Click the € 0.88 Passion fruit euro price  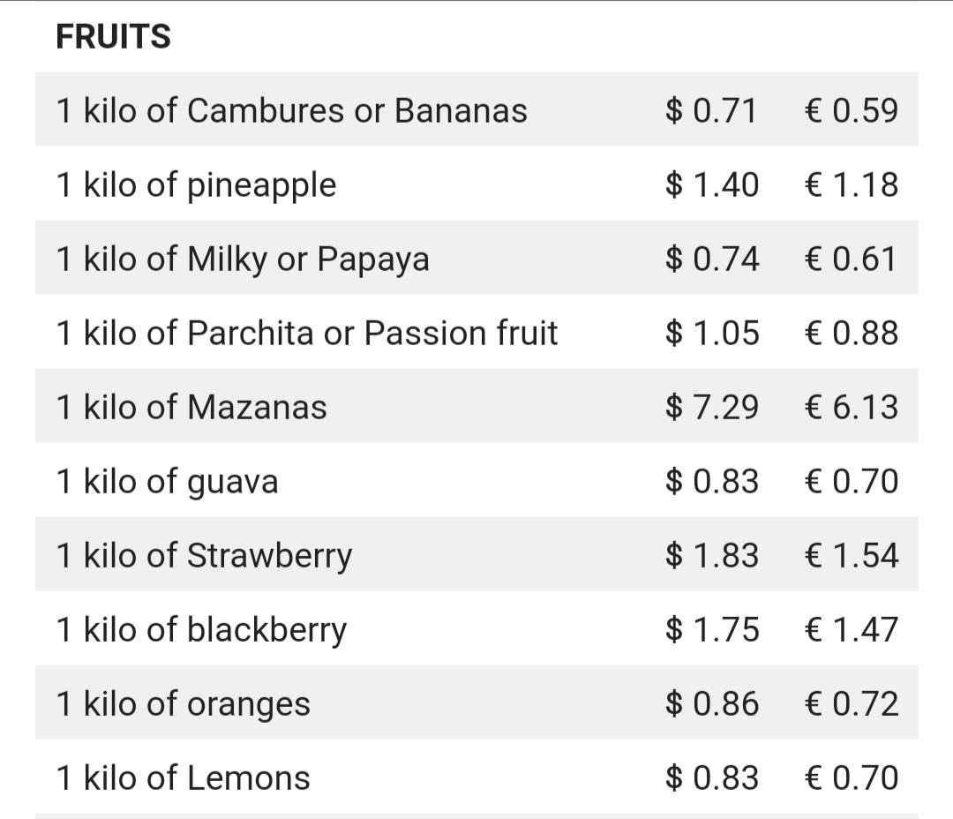point(851,333)
